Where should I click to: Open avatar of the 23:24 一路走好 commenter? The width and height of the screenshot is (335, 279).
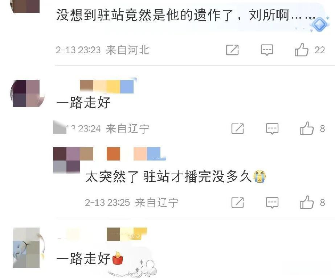pyautogui.click(x=28, y=93)
